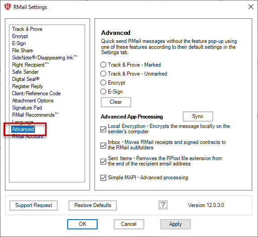Open the RMail Account entry
Screen dimensions: 258x237
tap(27, 136)
